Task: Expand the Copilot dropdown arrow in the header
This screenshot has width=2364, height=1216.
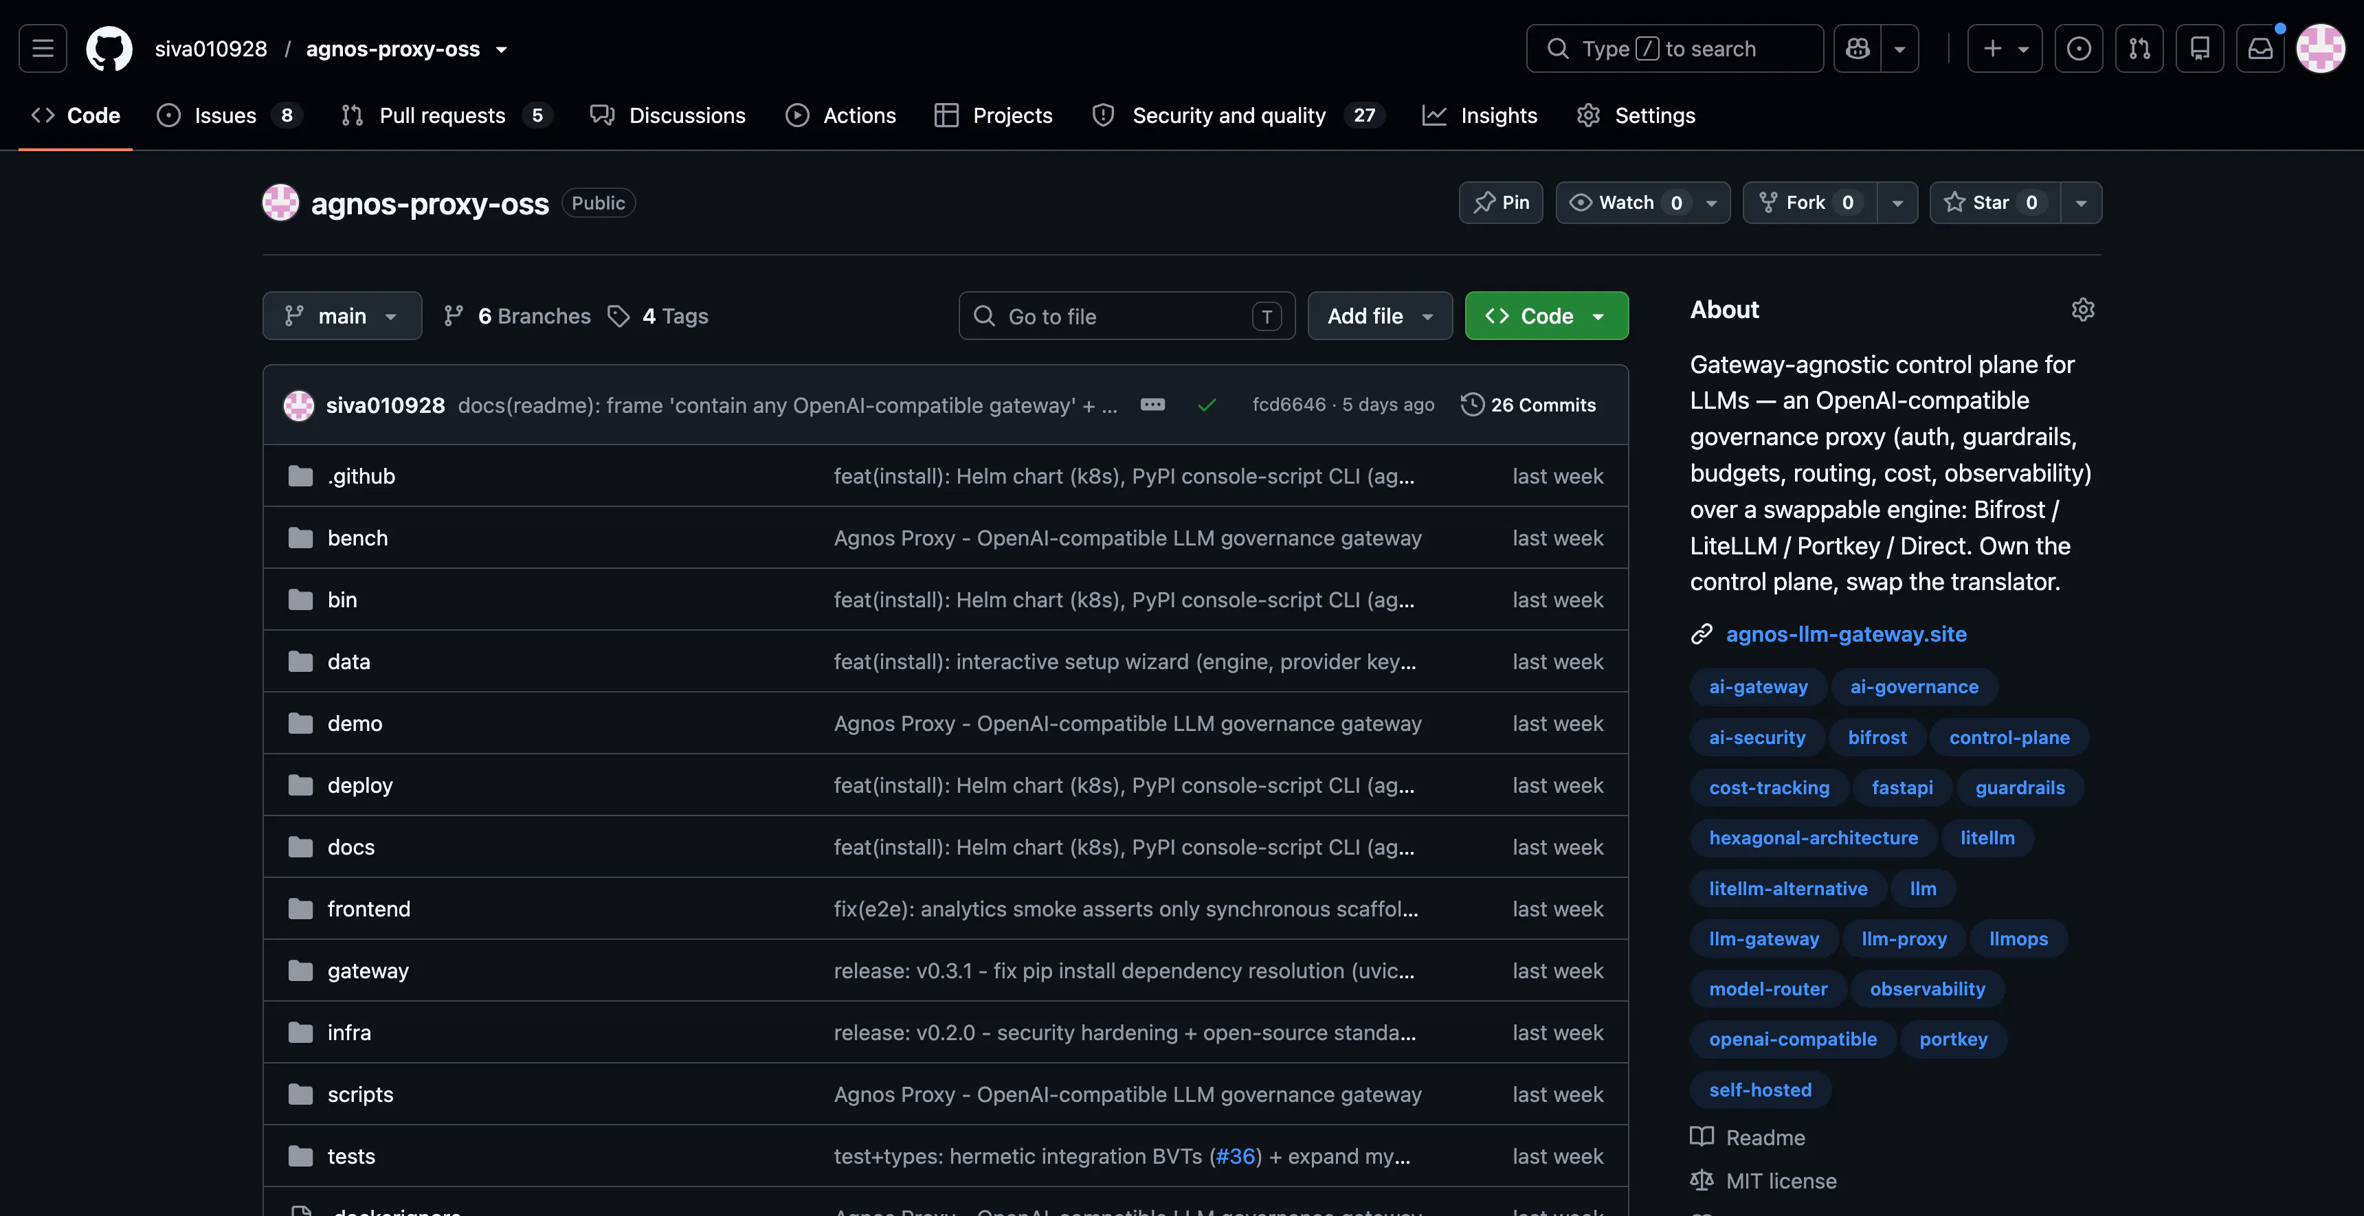Action: [x=1899, y=49]
